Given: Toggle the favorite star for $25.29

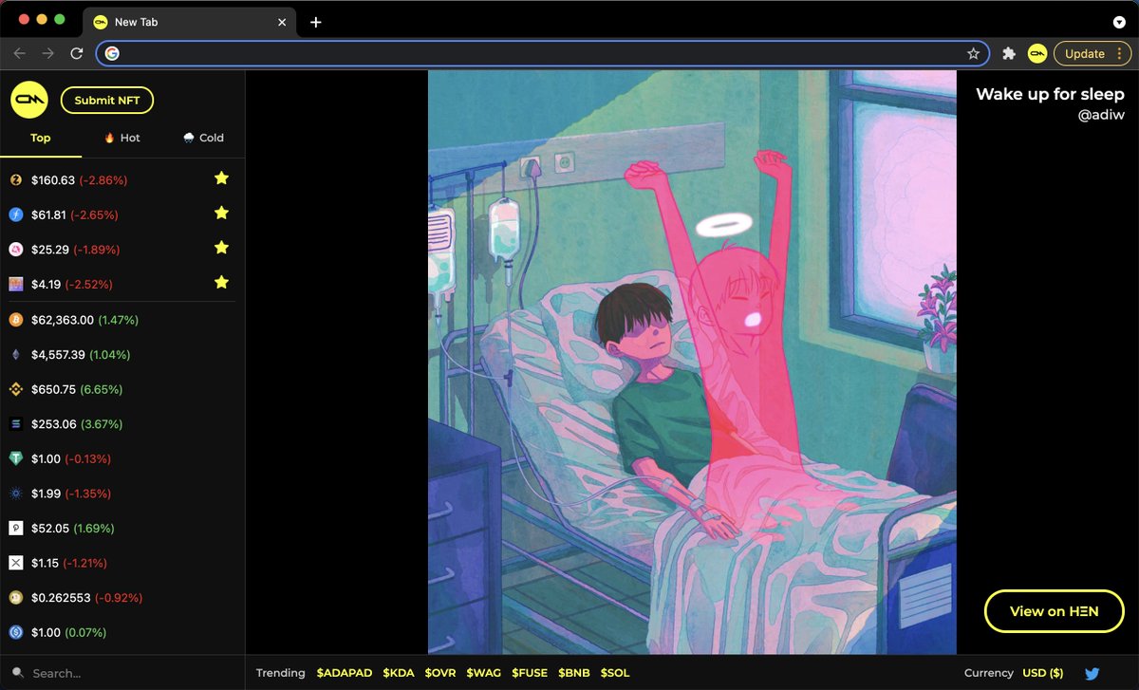Looking at the screenshot, I should click(x=221, y=248).
